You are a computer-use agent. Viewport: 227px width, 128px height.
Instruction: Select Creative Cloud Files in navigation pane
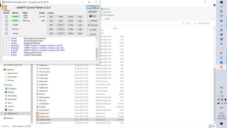click(x=13, y=65)
